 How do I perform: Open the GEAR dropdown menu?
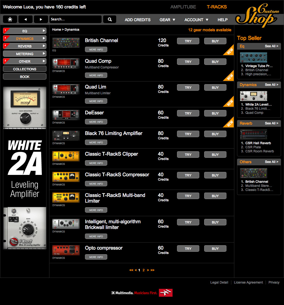click(x=167, y=20)
